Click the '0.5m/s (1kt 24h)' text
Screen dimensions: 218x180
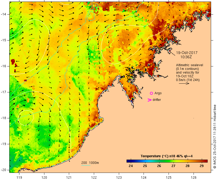188,80
